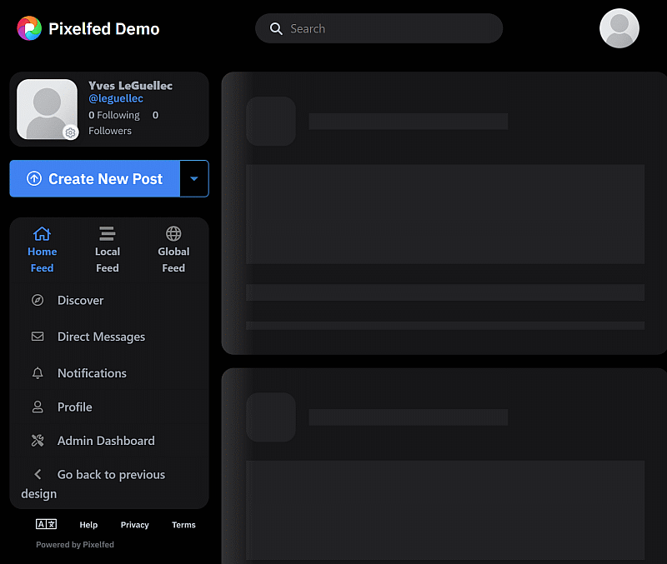Switch to the Home Feed tab
667x564 pixels.
[x=42, y=250]
